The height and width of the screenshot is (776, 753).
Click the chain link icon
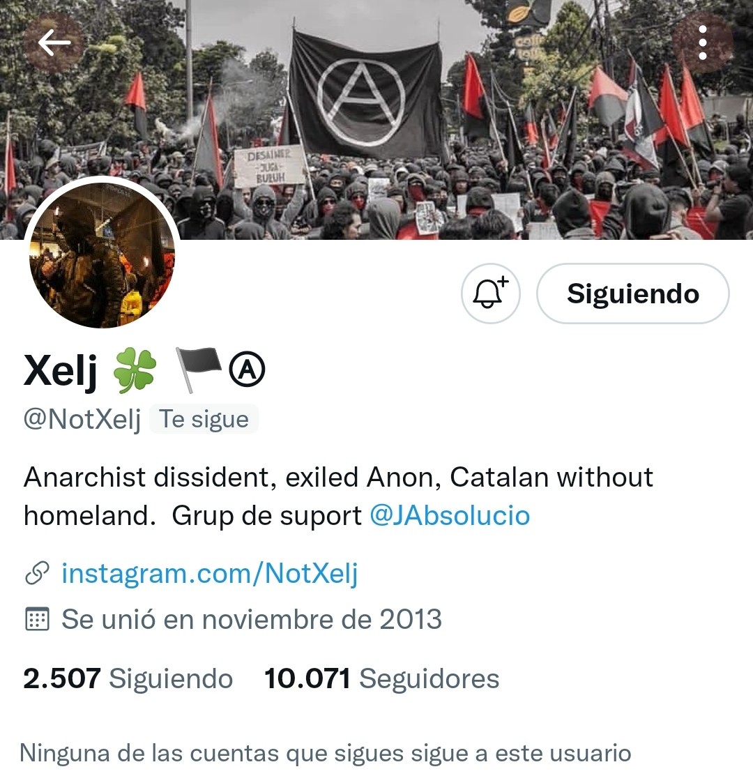click(x=37, y=574)
